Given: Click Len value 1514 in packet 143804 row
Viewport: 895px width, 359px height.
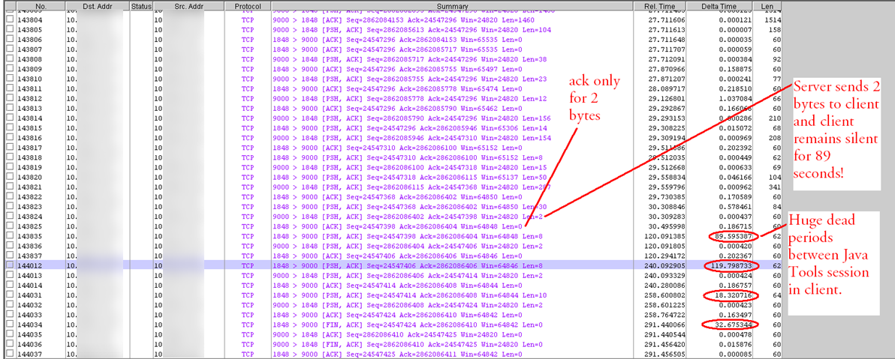Looking at the screenshot, I should (772, 19).
